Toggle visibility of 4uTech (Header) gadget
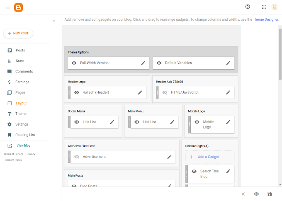 point(77,92)
